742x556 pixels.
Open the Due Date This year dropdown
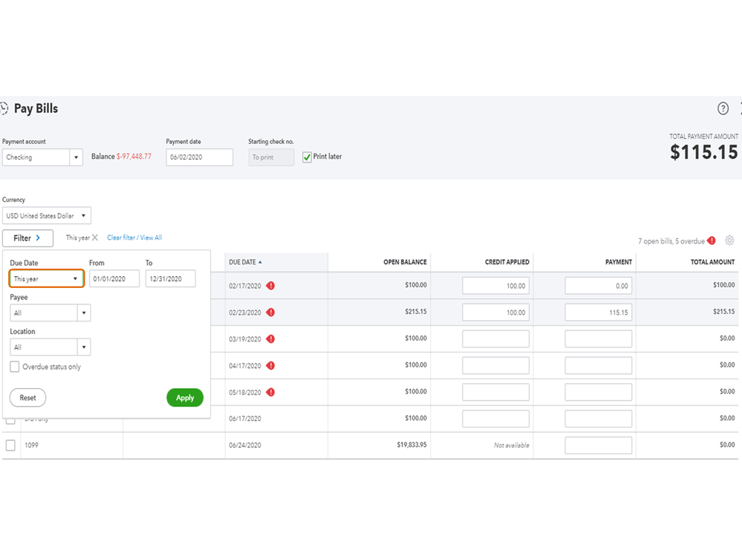(x=46, y=279)
